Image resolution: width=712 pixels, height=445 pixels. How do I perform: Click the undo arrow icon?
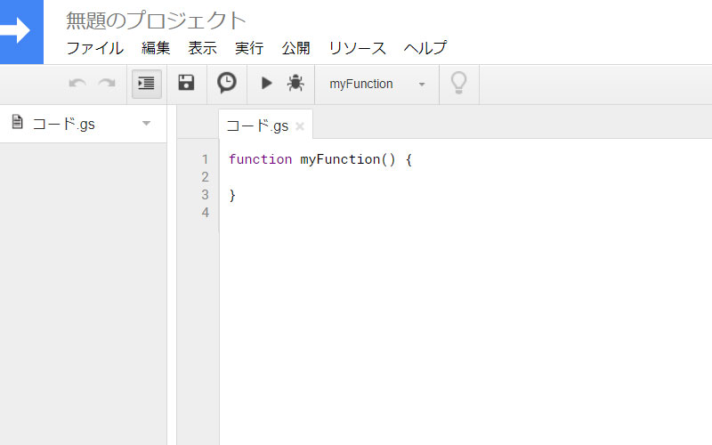[77, 84]
